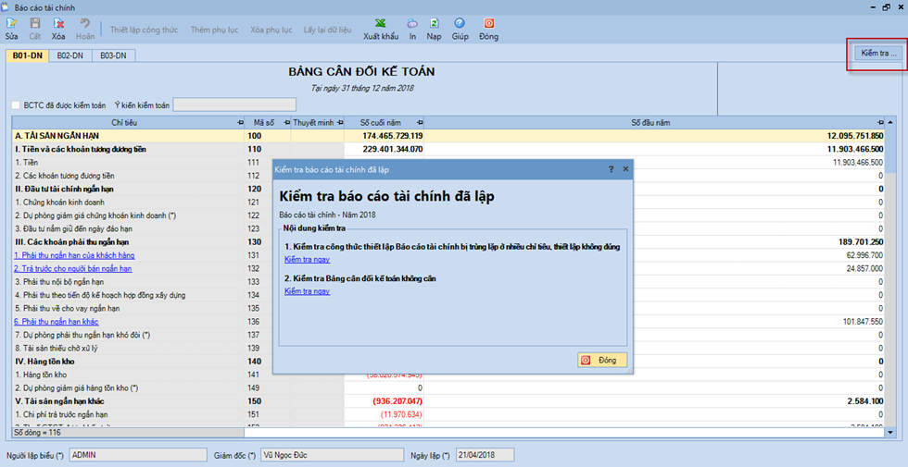The width and height of the screenshot is (908, 467).
Task: Switch to the B03-DN tab
Action: coord(112,55)
